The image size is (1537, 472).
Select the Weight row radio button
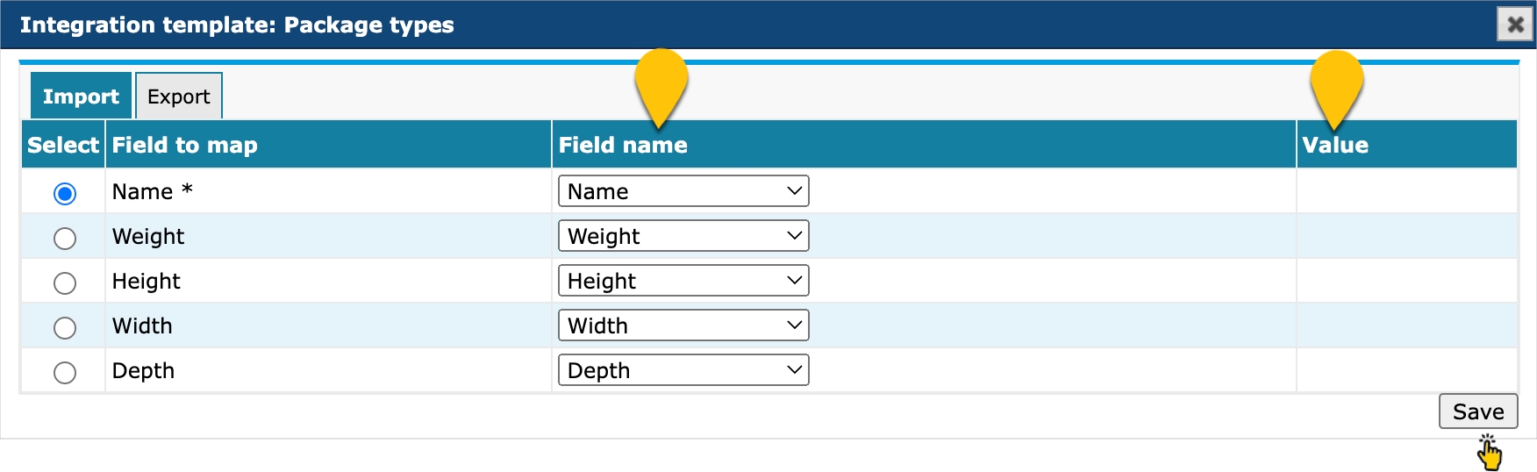65,238
